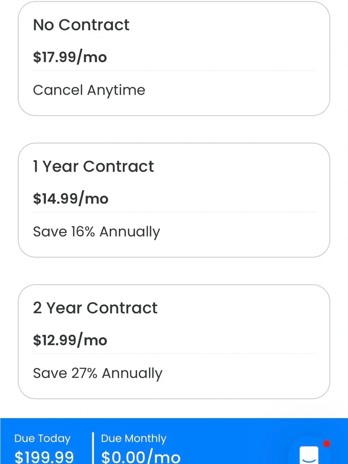
Task: Click empty space between No Contract and 1 Year cards
Action: 174,129
